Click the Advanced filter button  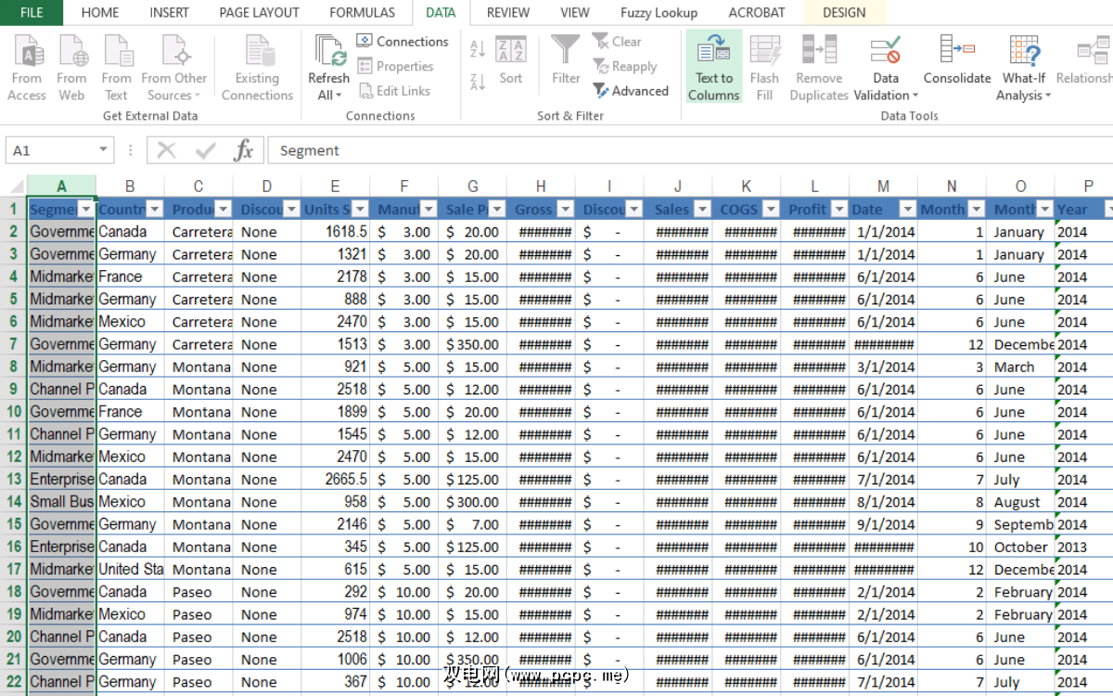click(631, 91)
